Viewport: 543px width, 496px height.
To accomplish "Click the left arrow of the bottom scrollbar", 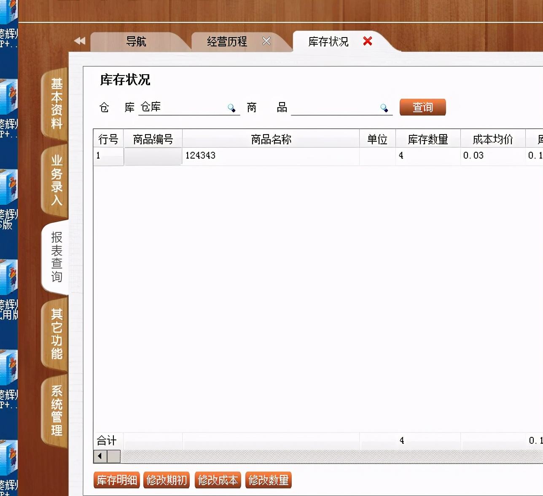I will point(100,456).
